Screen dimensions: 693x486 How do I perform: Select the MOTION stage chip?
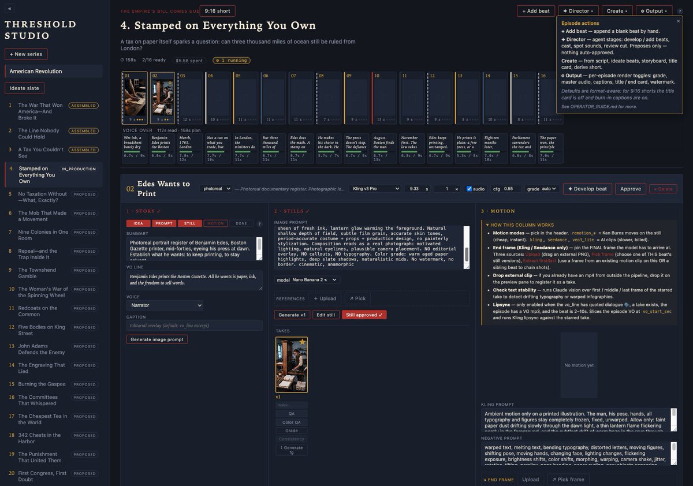coord(215,223)
